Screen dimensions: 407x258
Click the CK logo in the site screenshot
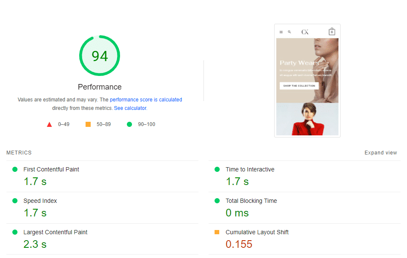pyautogui.click(x=305, y=31)
